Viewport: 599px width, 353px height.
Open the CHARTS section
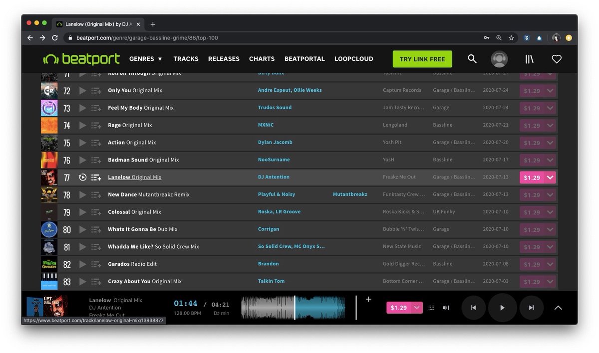tap(262, 59)
